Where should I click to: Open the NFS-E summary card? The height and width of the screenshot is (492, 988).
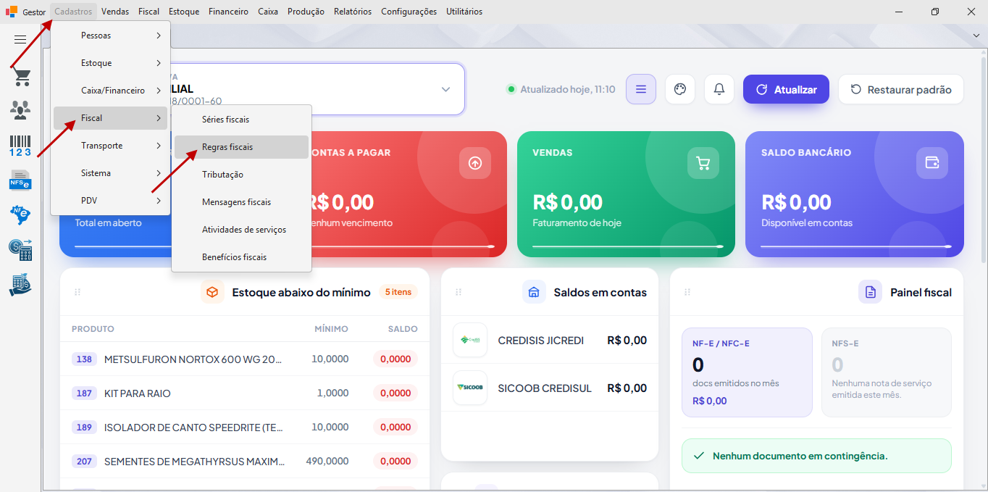tap(887, 372)
